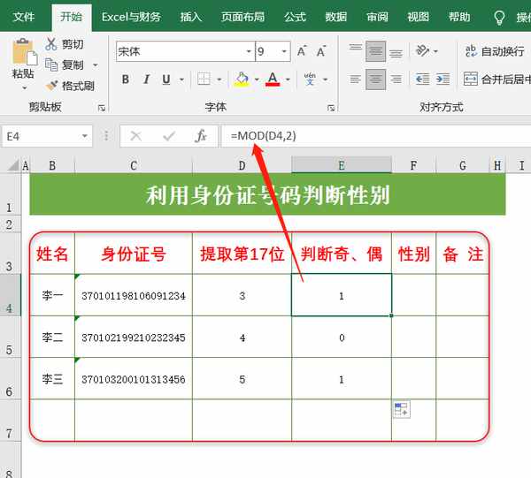The width and height of the screenshot is (531, 478).
Task: Increase indent
Action: point(442,80)
